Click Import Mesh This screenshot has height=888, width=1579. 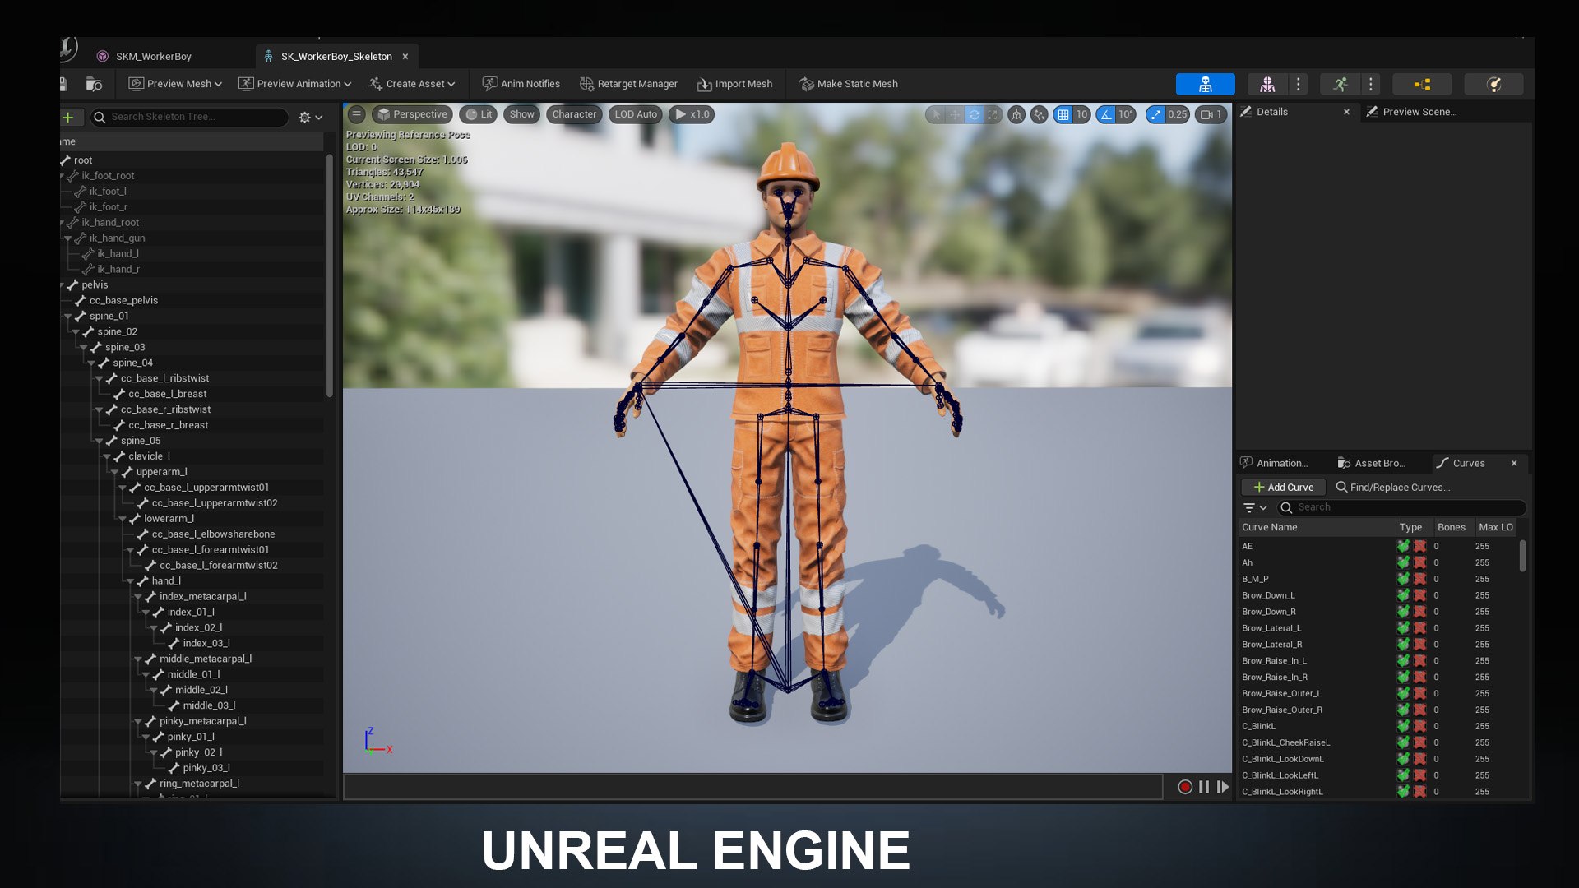tap(734, 84)
